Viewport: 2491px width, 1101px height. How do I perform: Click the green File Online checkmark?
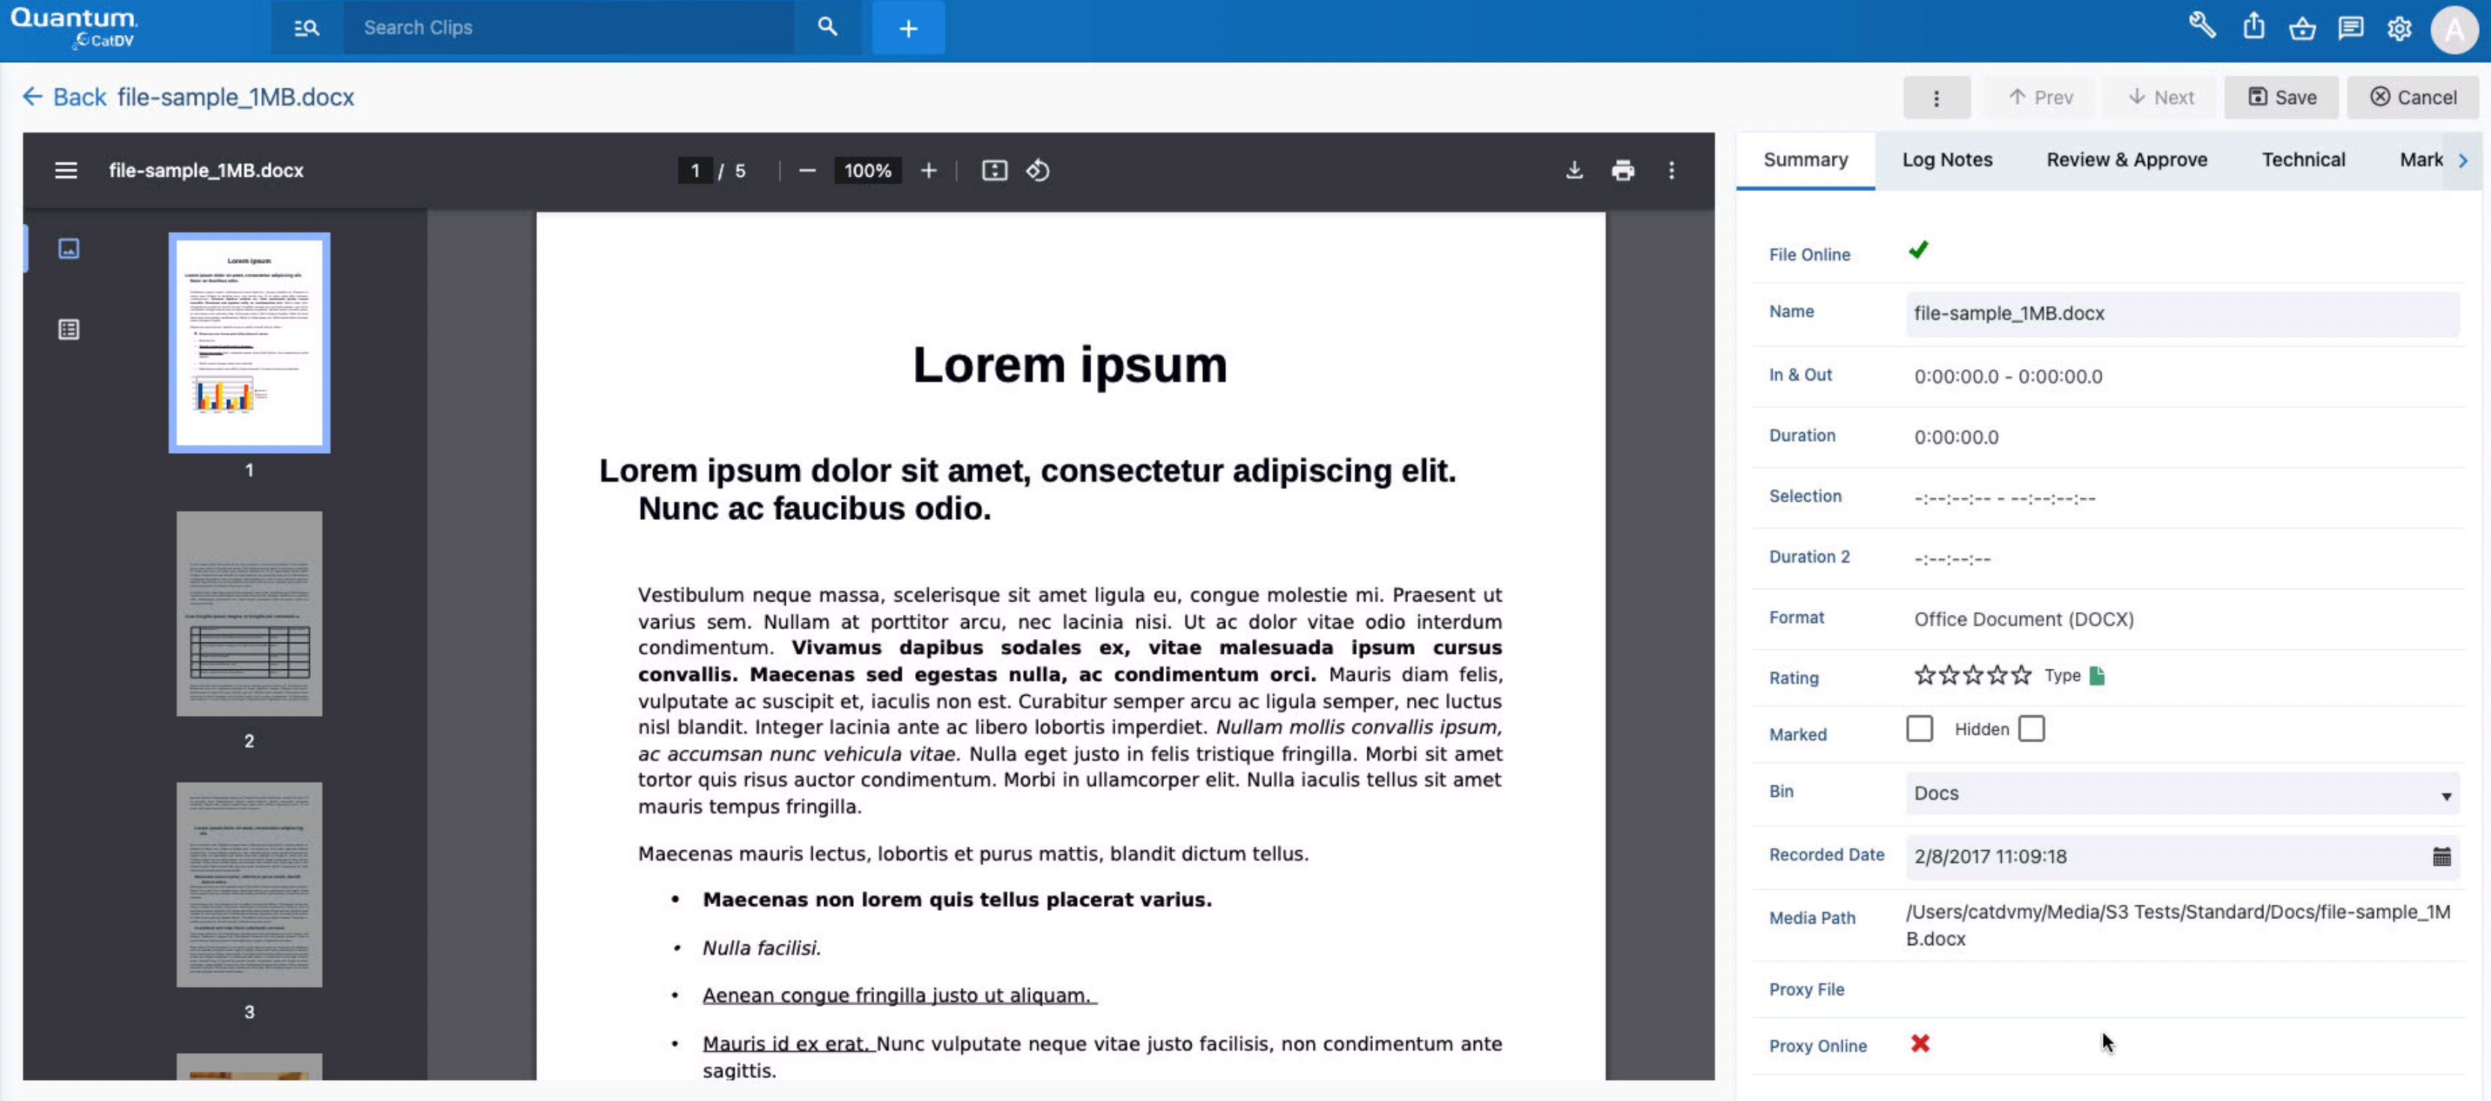coord(1919,250)
